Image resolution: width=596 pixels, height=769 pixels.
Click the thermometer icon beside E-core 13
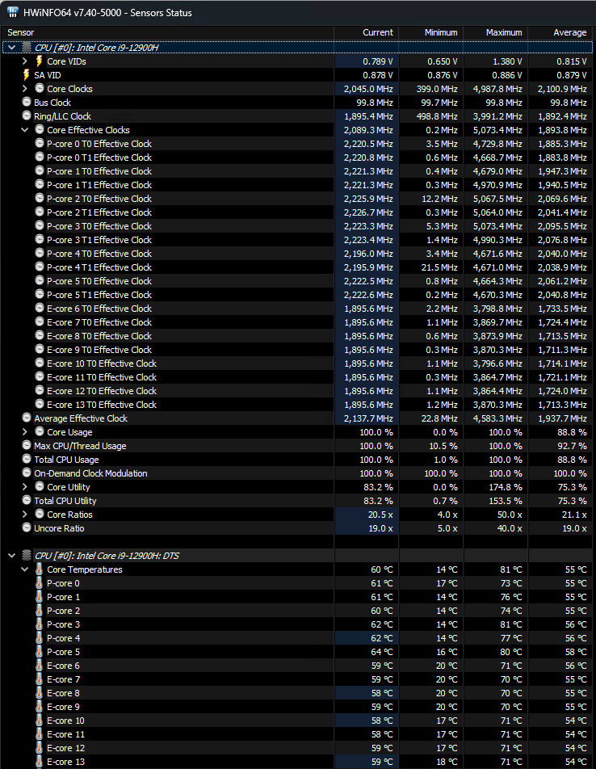click(x=40, y=762)
